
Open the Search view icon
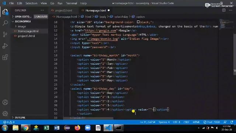(x=5, y=23)
